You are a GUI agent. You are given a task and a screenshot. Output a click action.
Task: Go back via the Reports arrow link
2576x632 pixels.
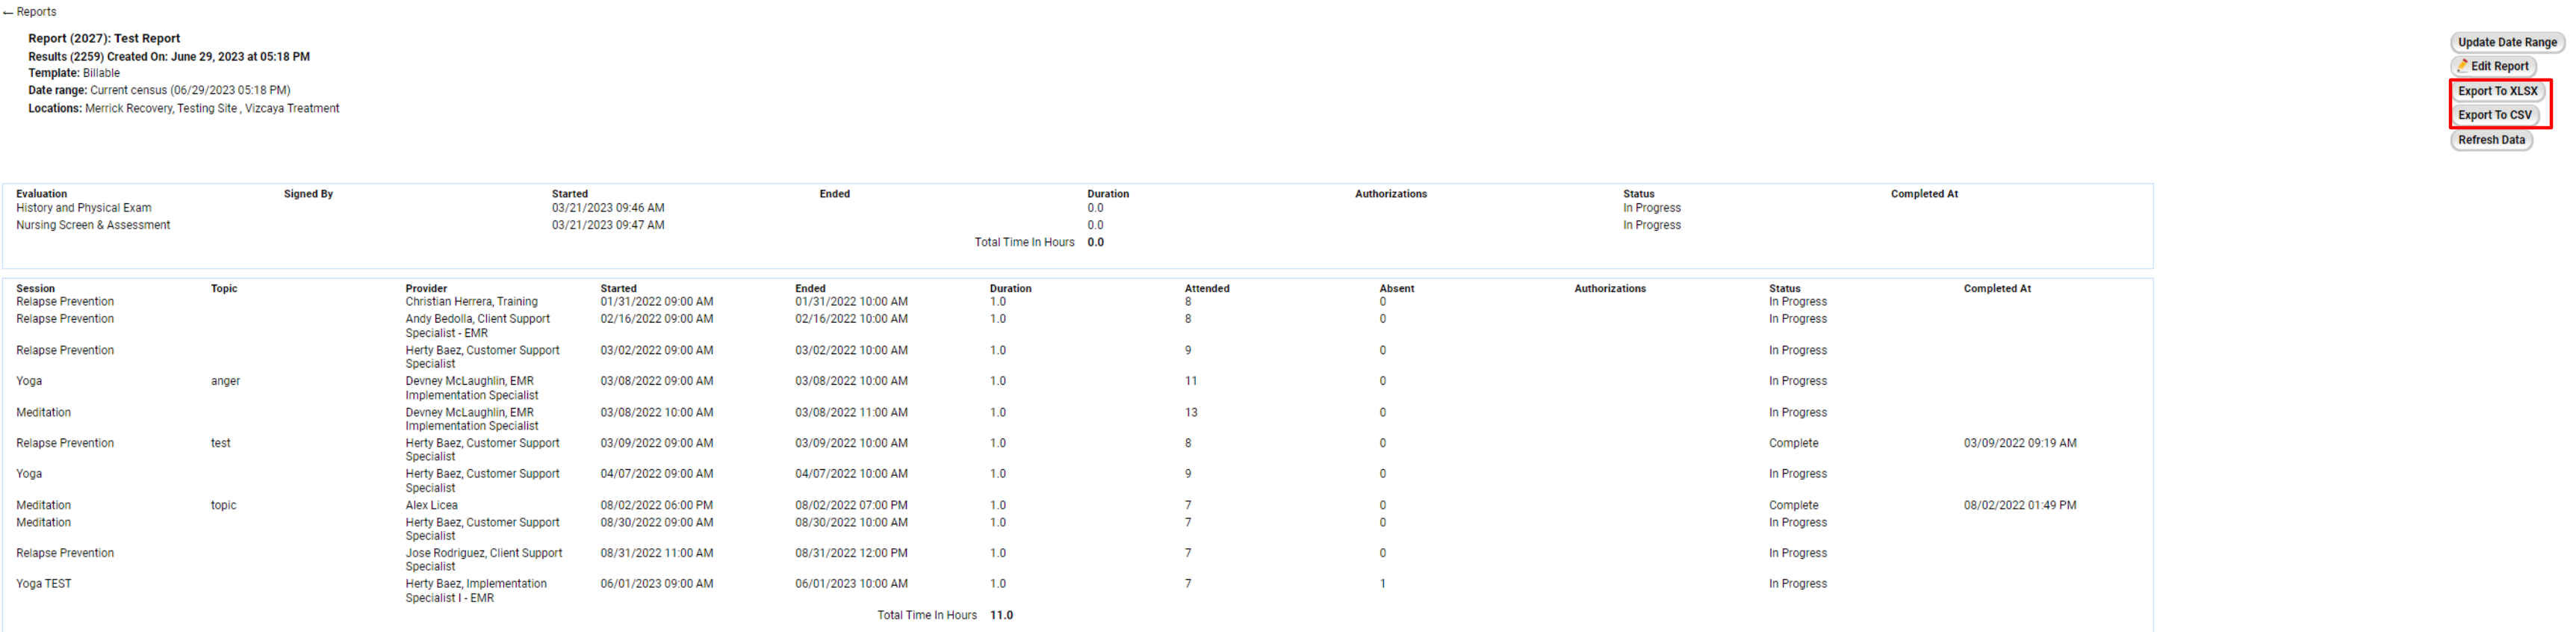[30, 12]
